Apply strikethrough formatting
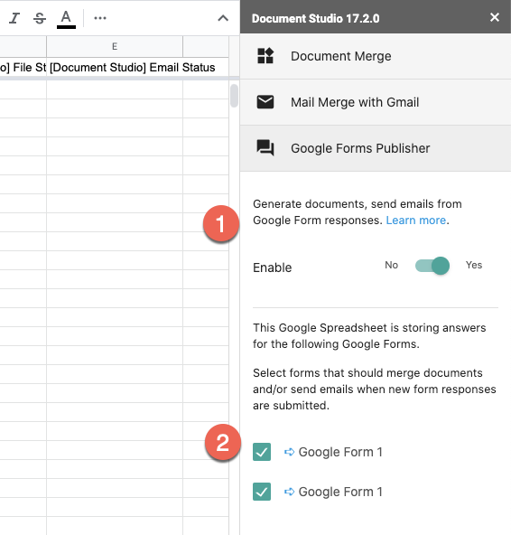511x535 pixels. point(40,18)
